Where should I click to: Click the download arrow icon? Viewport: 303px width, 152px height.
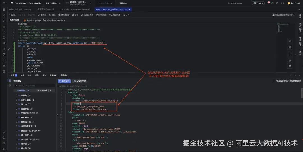pyautogui.click(x=290, y=60)
